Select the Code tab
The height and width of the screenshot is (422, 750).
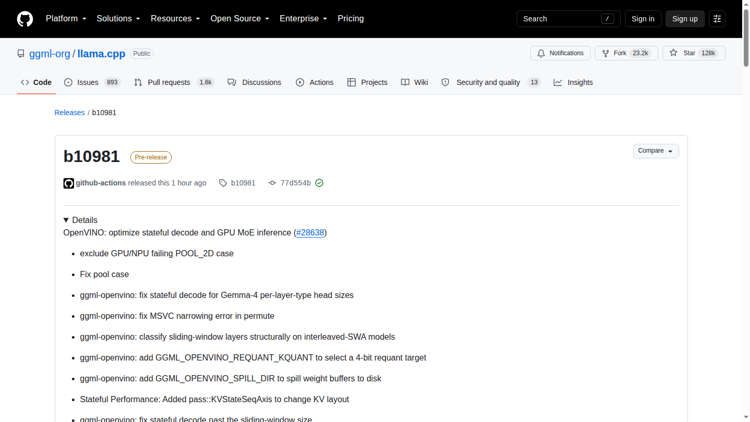click(36, 82)
